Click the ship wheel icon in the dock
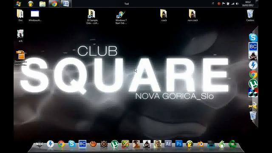This screenshot has width=272, height=153. click(x=104, y=144)
